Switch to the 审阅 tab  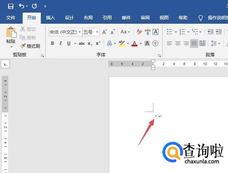pos(145,18)
